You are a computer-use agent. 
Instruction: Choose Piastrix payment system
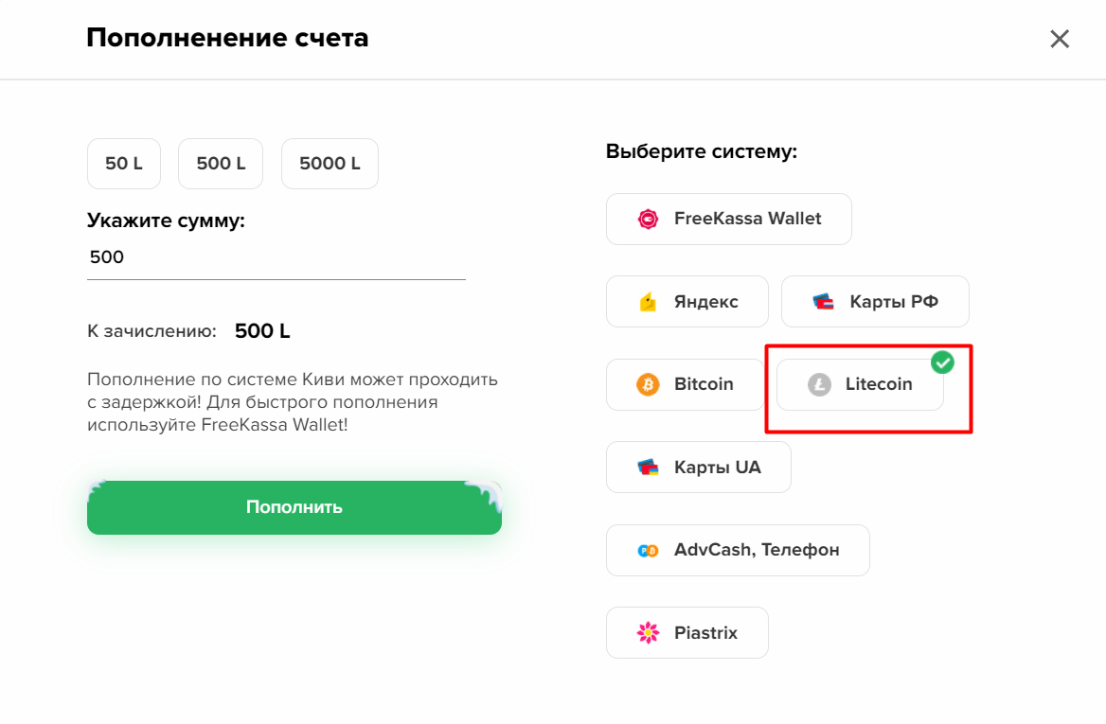coord(687,632)
